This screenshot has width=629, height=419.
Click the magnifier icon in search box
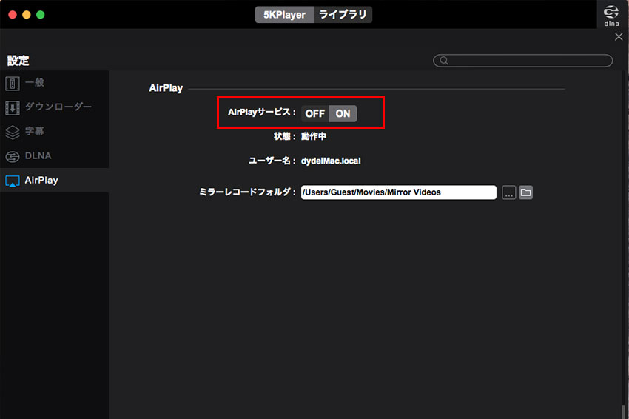(x=444, y=61)
